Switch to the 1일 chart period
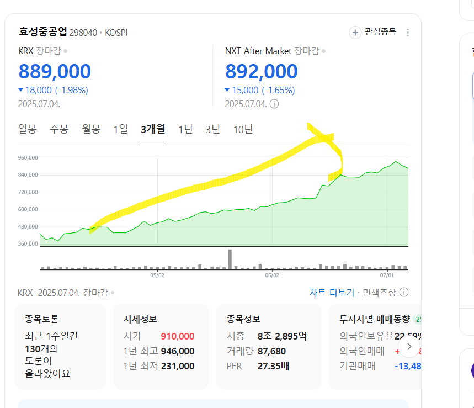 coord(121,129)
